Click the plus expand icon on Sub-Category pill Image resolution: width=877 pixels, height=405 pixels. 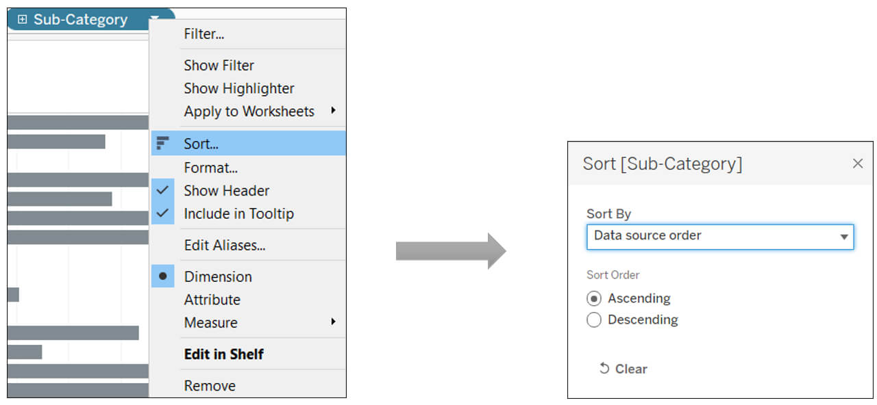point(23,19)
